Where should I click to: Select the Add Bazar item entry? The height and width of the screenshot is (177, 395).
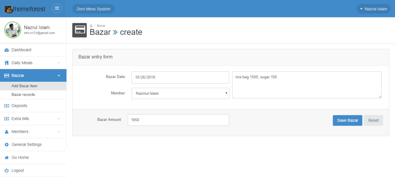point(24,86)
